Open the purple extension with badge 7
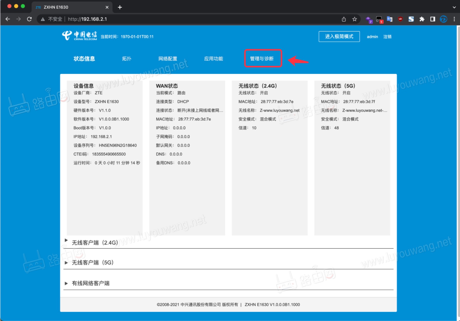Image resolution: width=460 pixels, height=321 pixels. coord(369,19)
